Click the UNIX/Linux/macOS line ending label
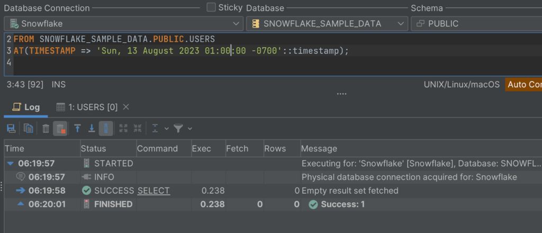Screen dimensions: 542x233 (x=462, y=85)
